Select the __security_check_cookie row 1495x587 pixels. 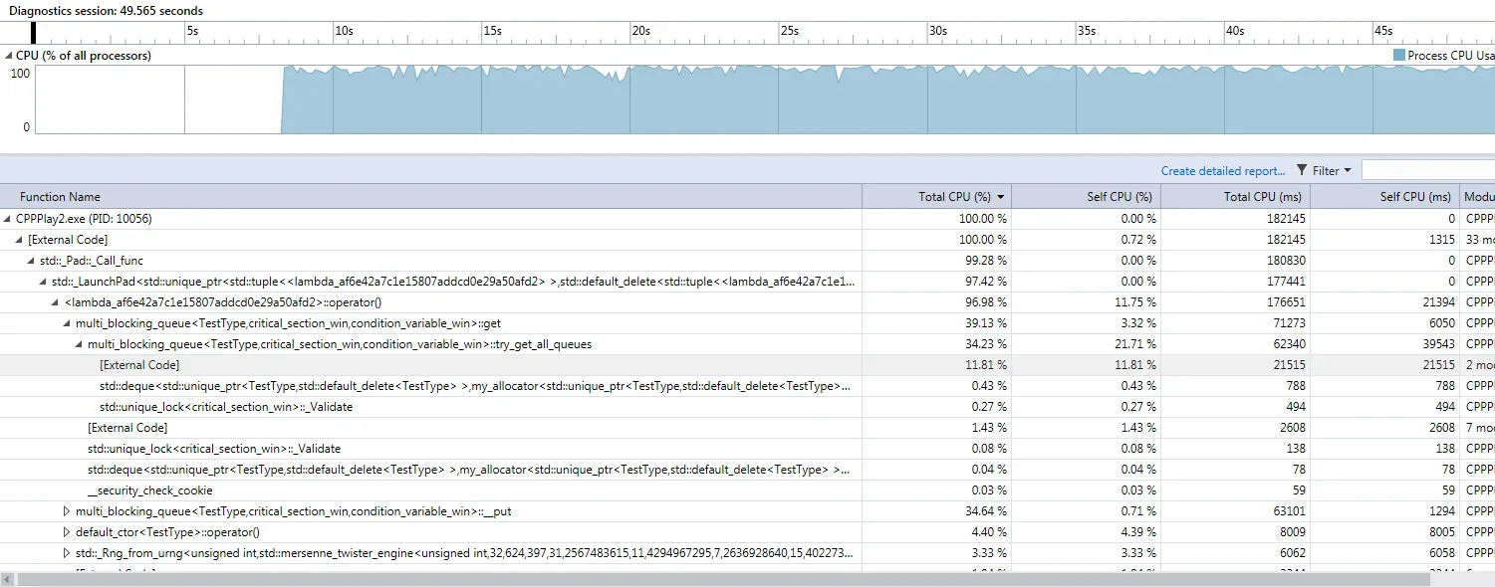click(x=747, y=490)
